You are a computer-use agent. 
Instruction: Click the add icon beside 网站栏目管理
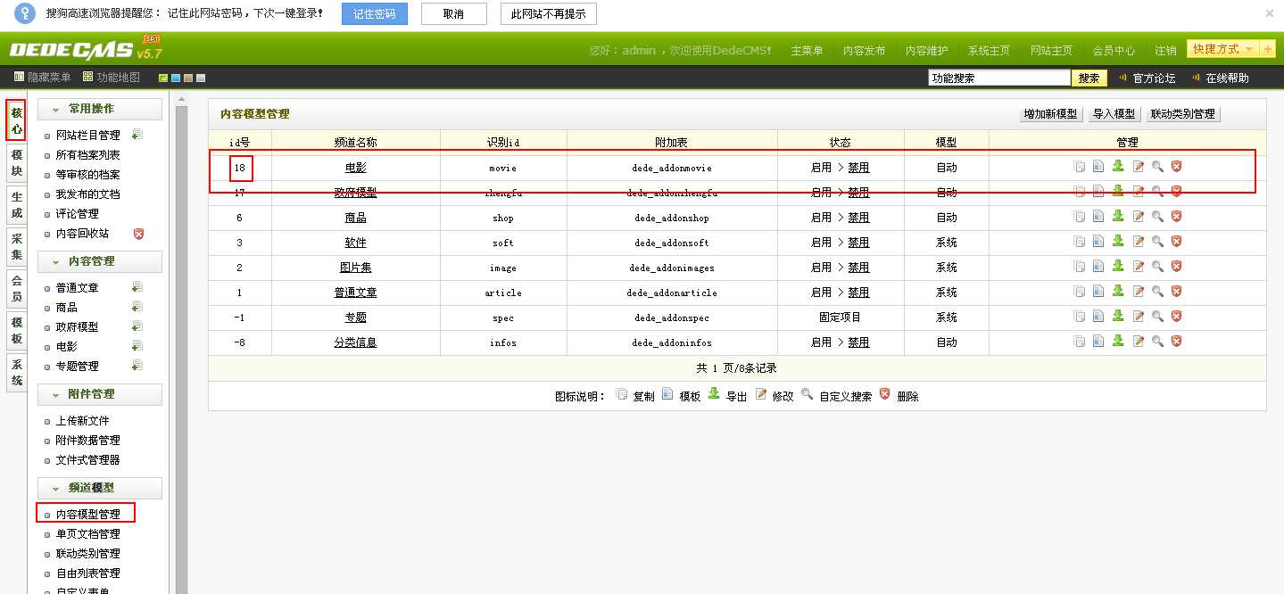click(x=137, y=135)
